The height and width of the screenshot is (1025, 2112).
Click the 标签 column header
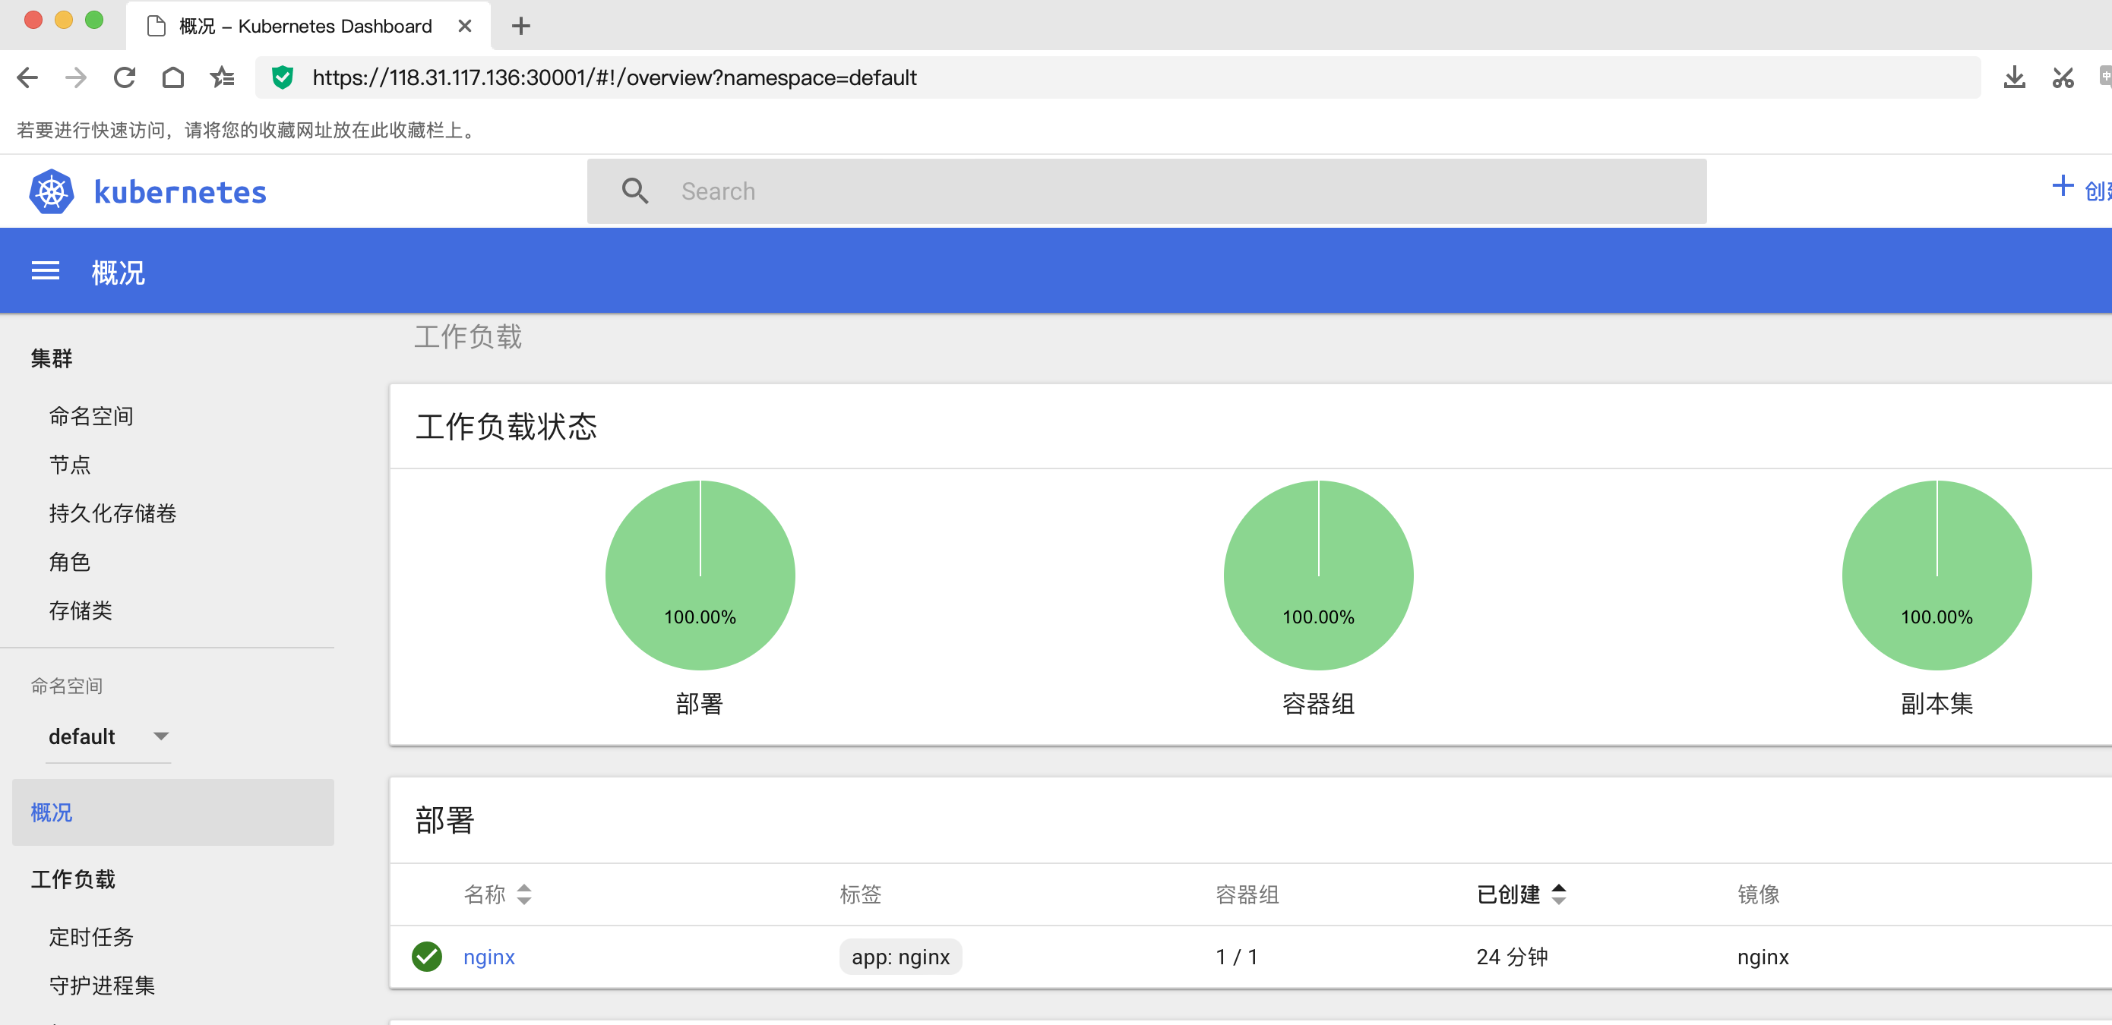tap(861, 894)
